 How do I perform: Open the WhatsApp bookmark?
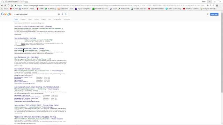[x=51, y=9]
